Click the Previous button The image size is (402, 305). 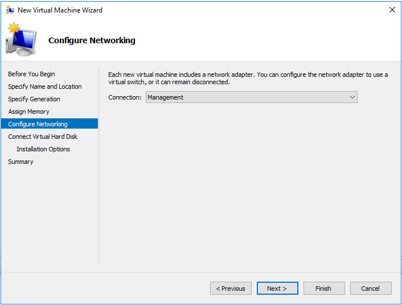point(231,288)
